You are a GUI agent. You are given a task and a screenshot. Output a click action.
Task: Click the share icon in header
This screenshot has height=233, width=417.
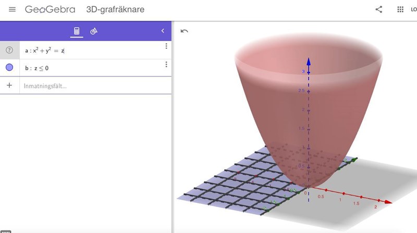379,9
